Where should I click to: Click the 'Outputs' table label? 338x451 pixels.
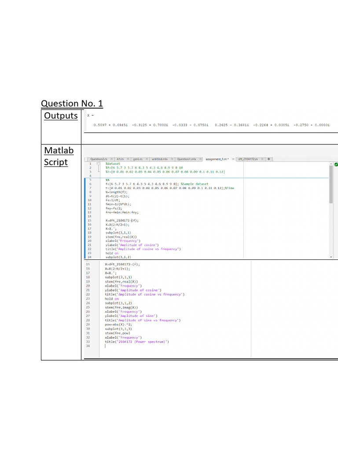(x=61, y=116)
